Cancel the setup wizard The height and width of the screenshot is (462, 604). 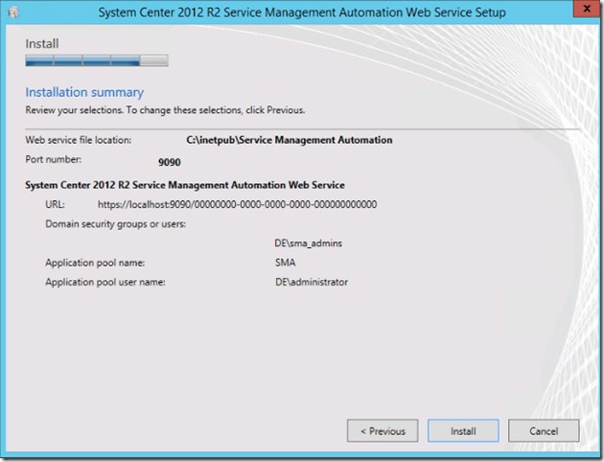pyautogui.click(x=544, y=431)
